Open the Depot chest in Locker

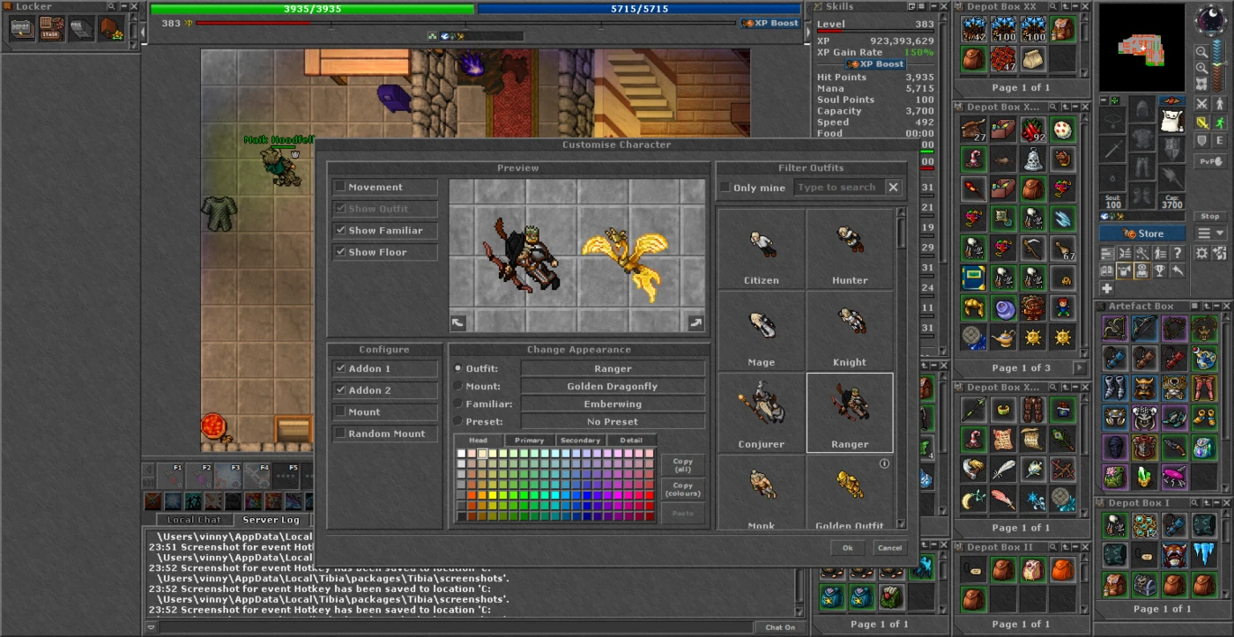pos(21,28)
